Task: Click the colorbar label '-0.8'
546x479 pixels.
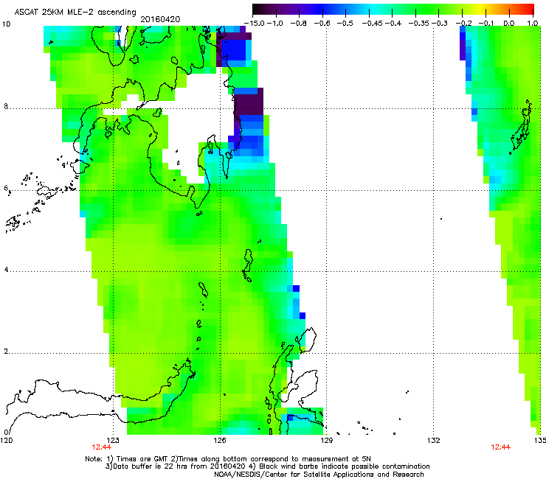Action: [299, 24]
